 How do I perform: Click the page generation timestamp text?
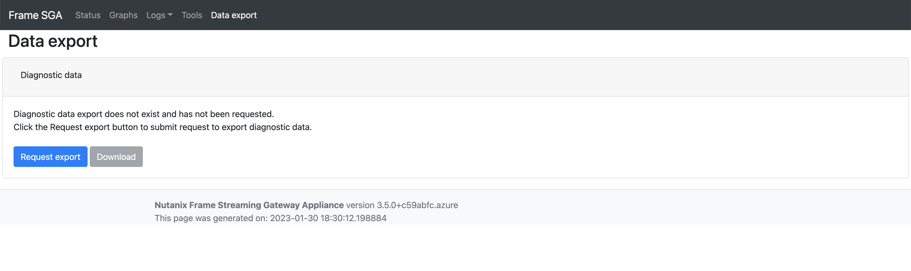[x=271, y=218]
